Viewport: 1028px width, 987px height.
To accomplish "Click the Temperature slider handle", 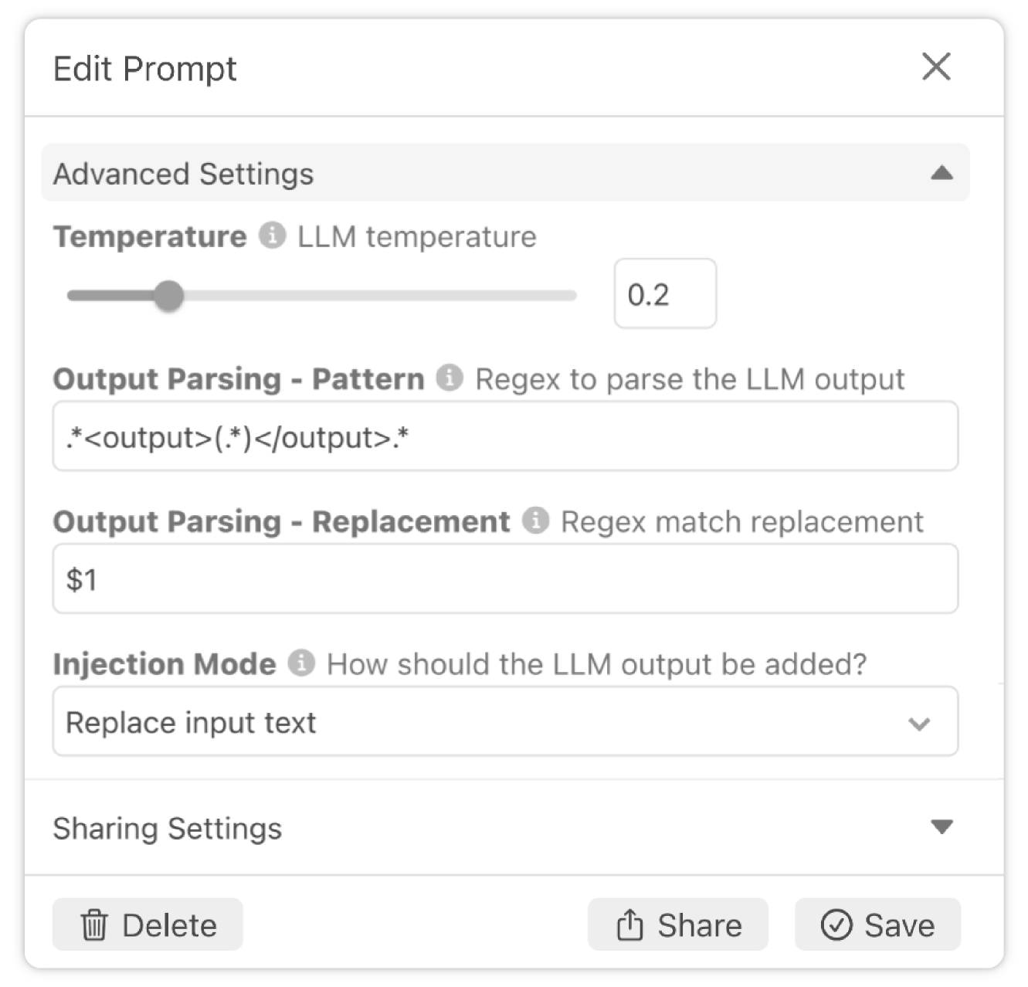I will point(168,296).
